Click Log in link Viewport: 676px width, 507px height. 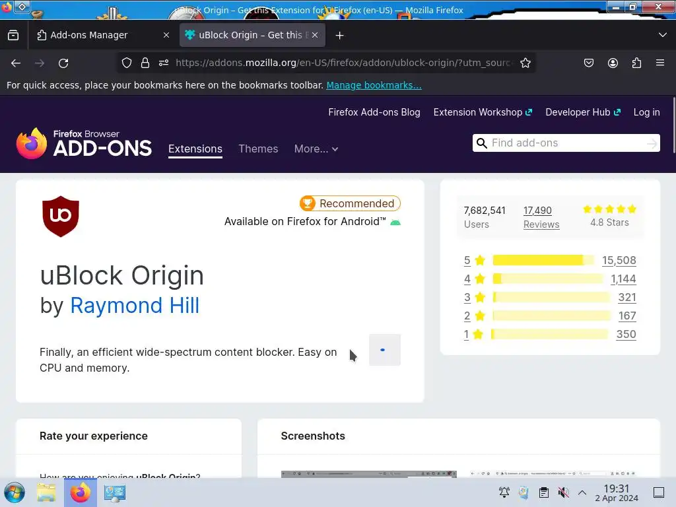pos(646,112)
